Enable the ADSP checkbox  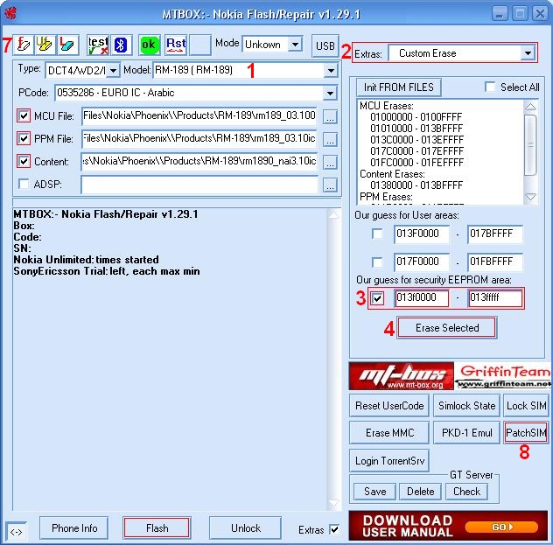click(24, 184)
